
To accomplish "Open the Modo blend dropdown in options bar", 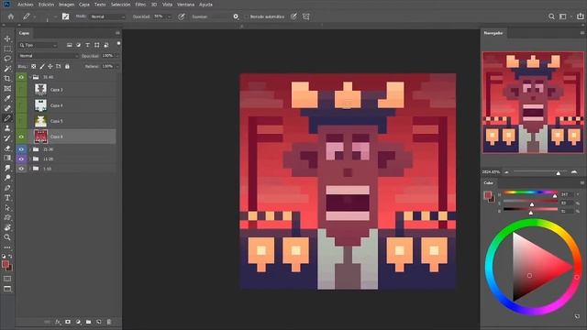I will click(108, 16).
